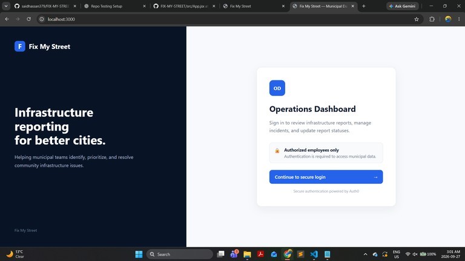Open Google Chrome from the taskbar
Image resolution: width=465 pixels, height=261 pixels.
(x=288, y=254)
